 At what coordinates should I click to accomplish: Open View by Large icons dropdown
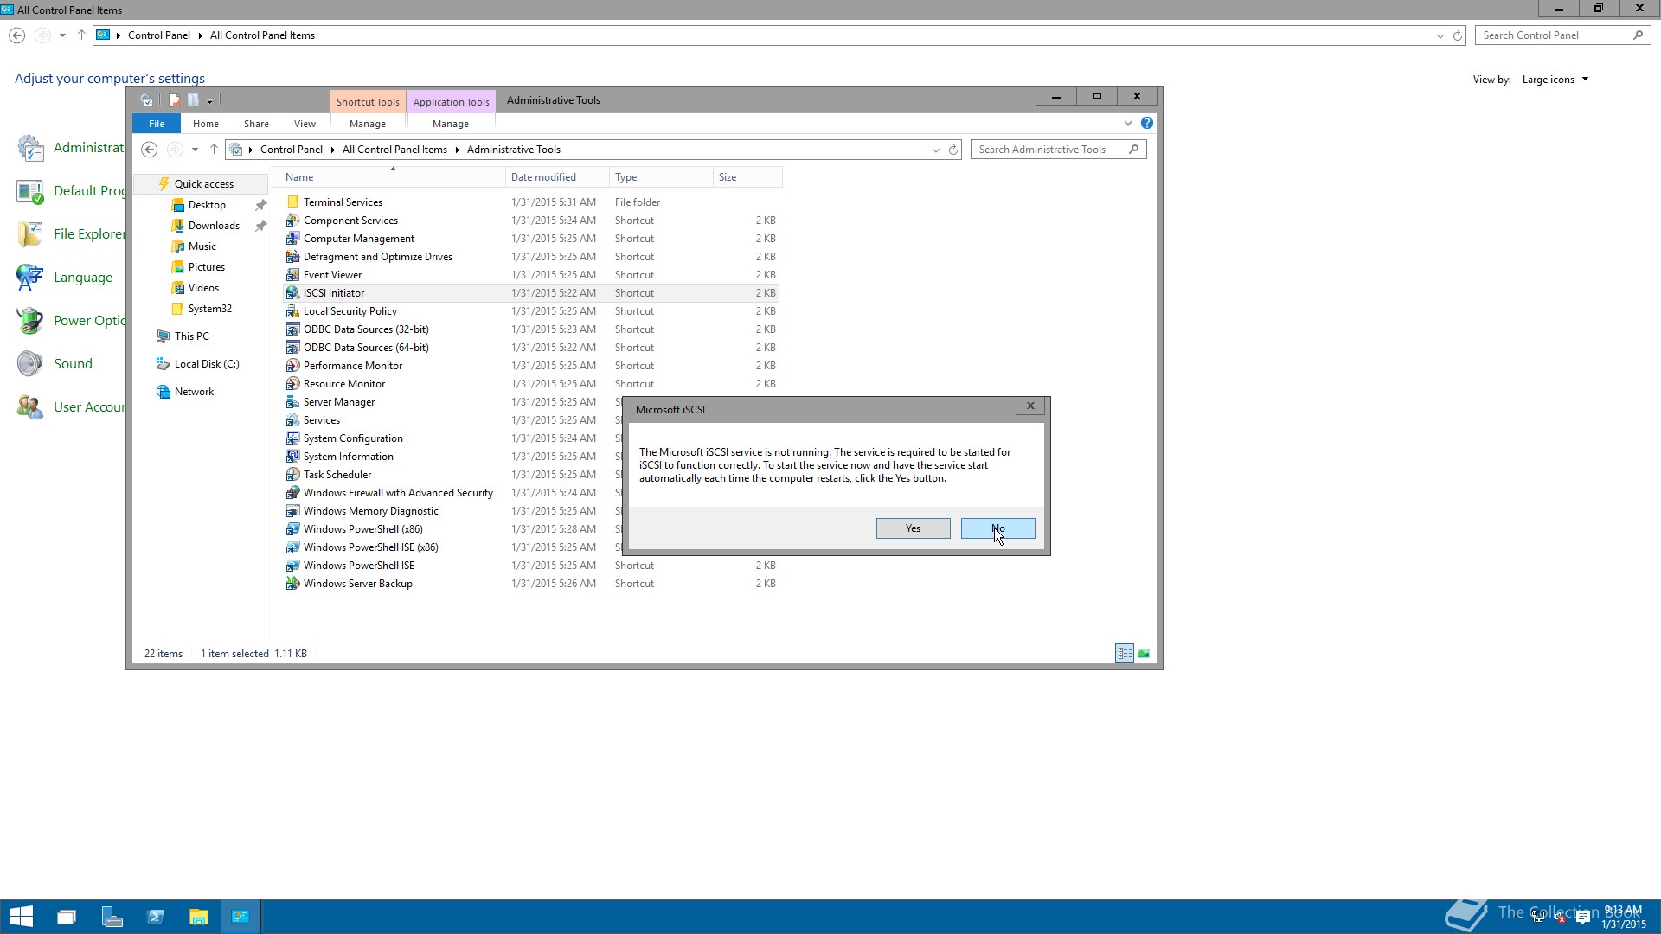pos(1555,80)
